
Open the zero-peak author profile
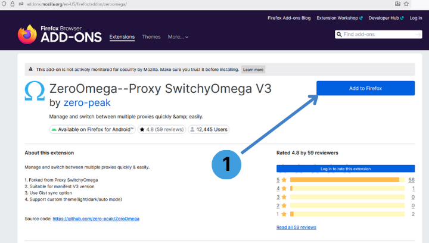[87, 103]
